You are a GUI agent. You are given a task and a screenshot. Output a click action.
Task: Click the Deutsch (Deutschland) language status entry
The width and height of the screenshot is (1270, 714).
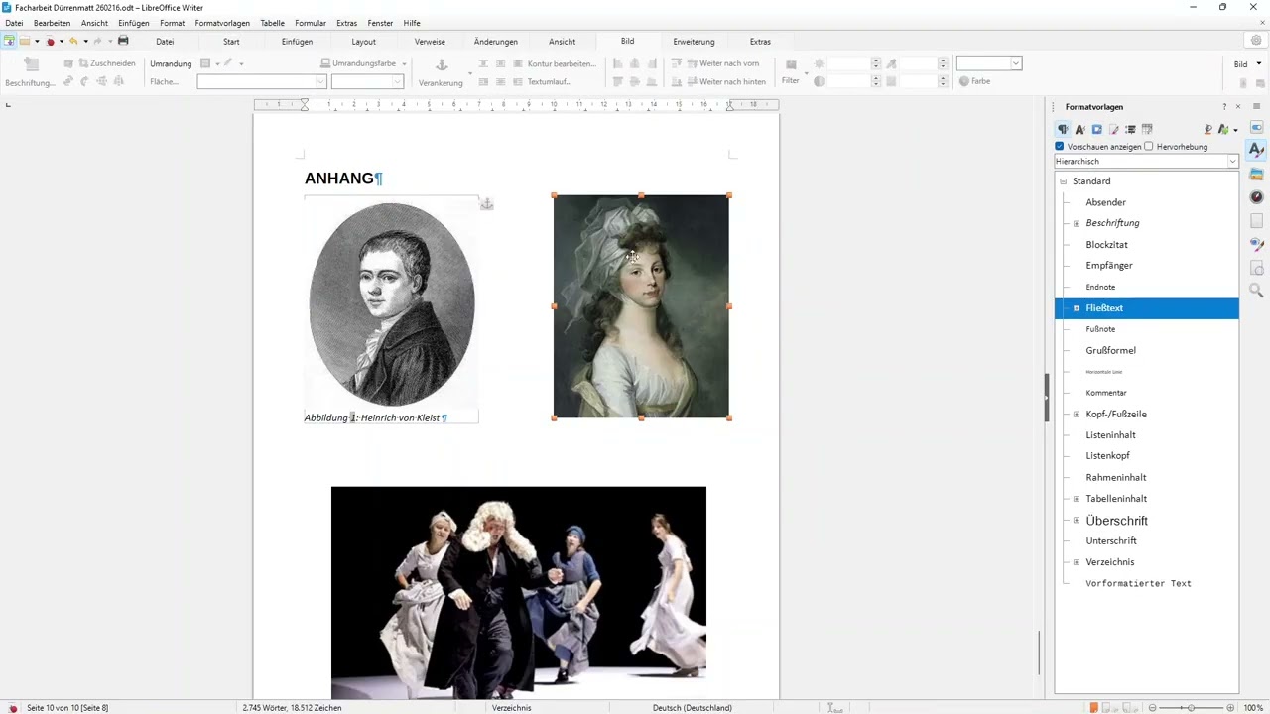tap(693, 708)
